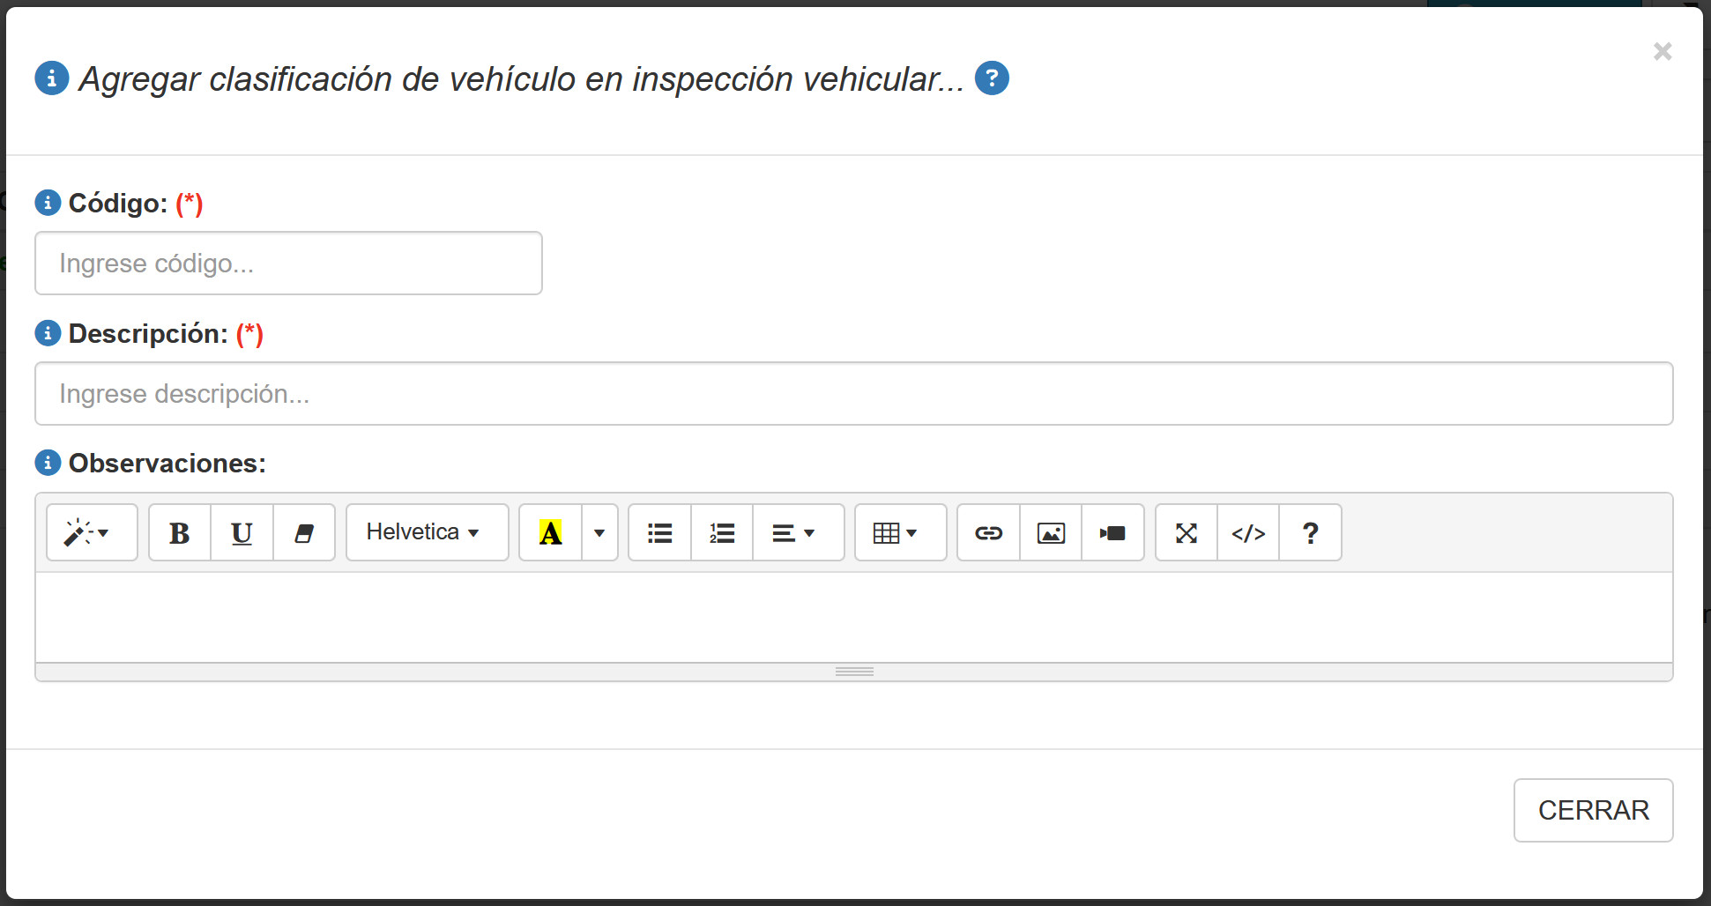Image resolution: width=1711 pixels, height=906 pixels.
Task: Apply the yellow highlight text color
Action: [x=550, y=532]
